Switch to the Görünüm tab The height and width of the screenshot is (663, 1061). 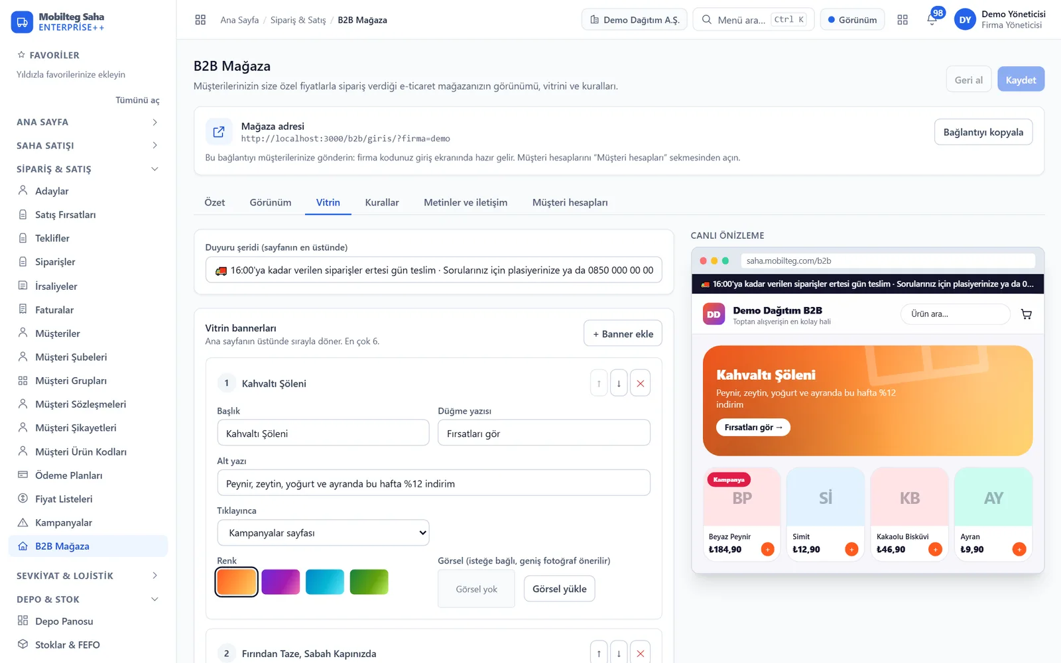(x=271, y=202)
